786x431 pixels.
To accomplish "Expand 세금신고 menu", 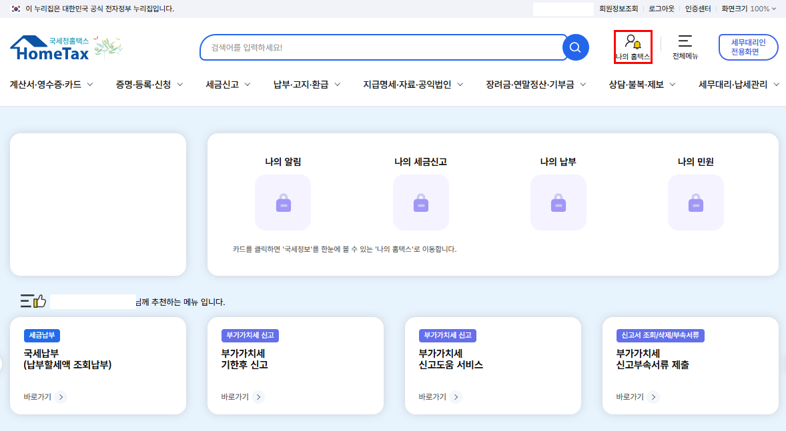I will coord(228,85).
